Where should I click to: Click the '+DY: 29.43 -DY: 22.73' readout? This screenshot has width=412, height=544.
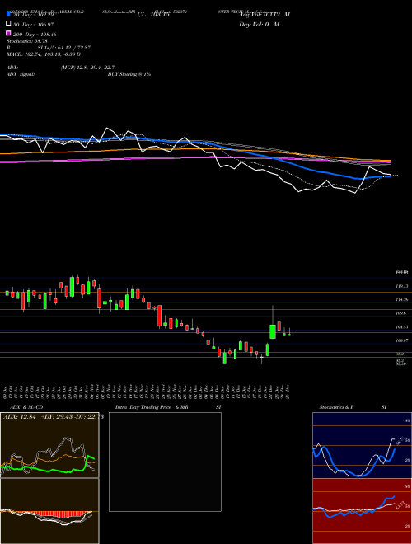pos(73,416)
